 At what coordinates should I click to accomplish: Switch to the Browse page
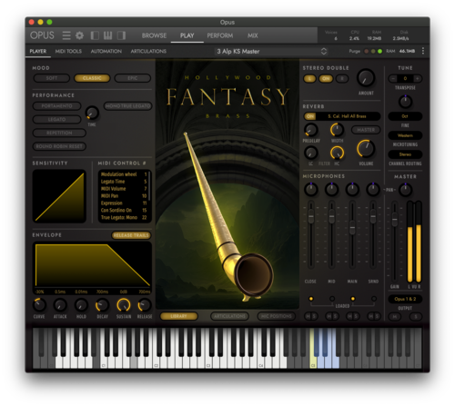[154, 35]
